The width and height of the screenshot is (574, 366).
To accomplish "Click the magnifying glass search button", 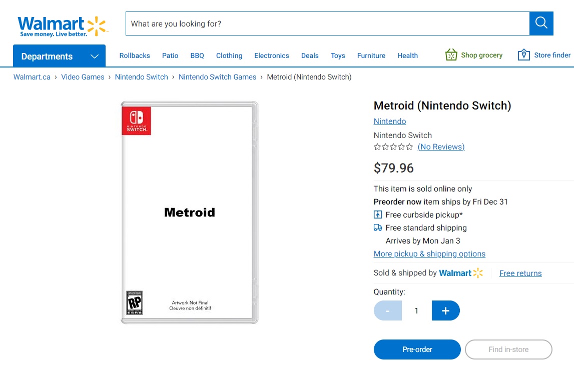I will pos(541,23).
